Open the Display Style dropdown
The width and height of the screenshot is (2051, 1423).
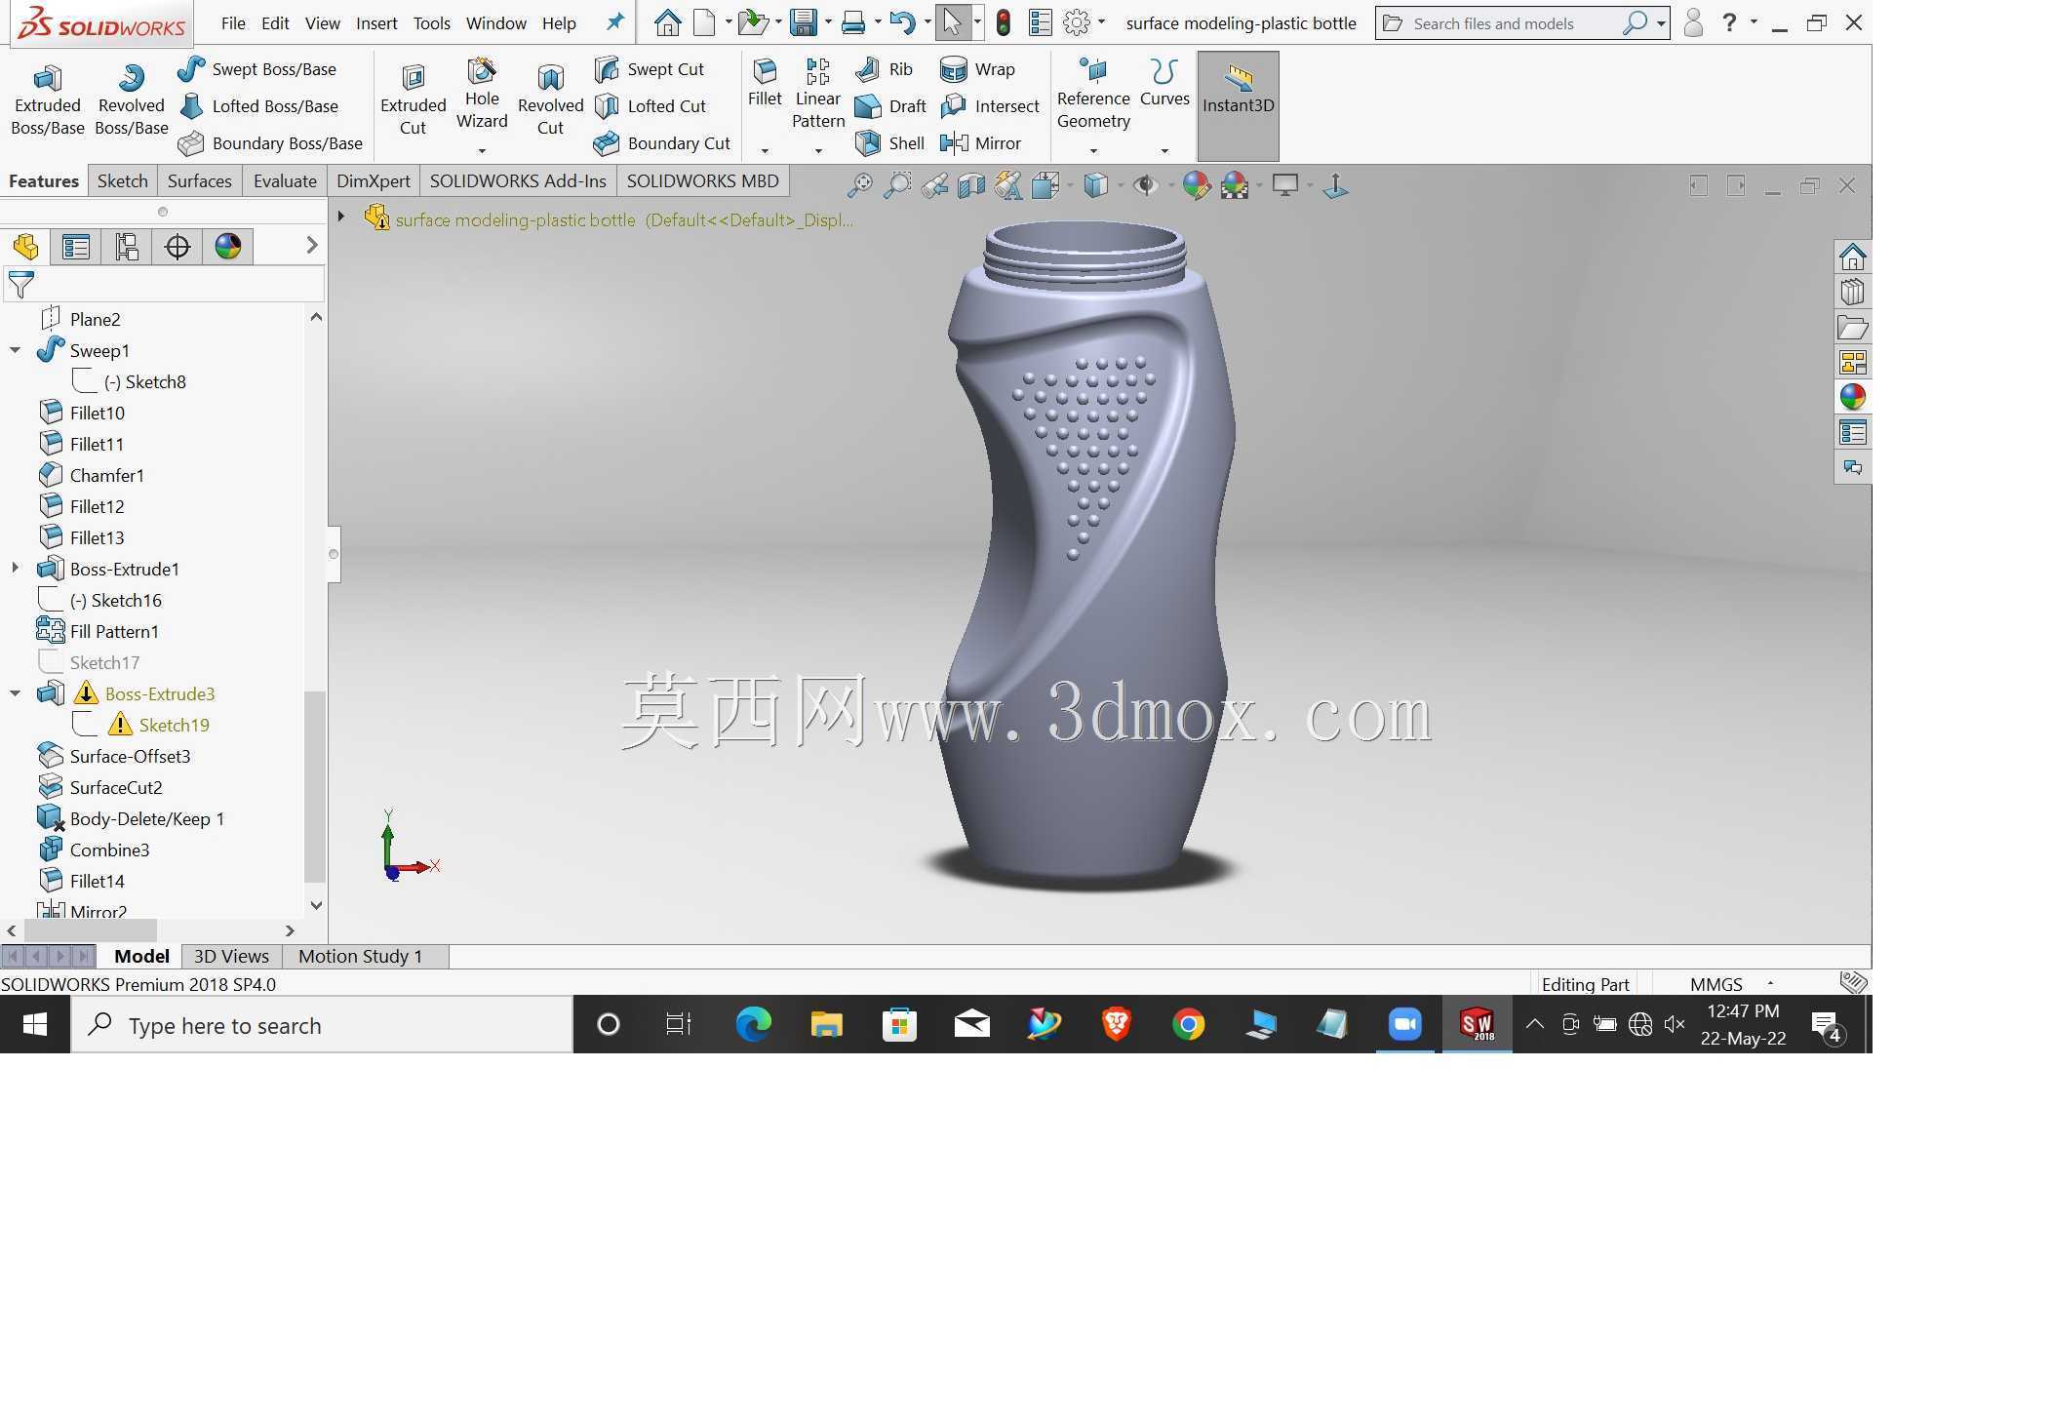click(x=1121, y=185)
